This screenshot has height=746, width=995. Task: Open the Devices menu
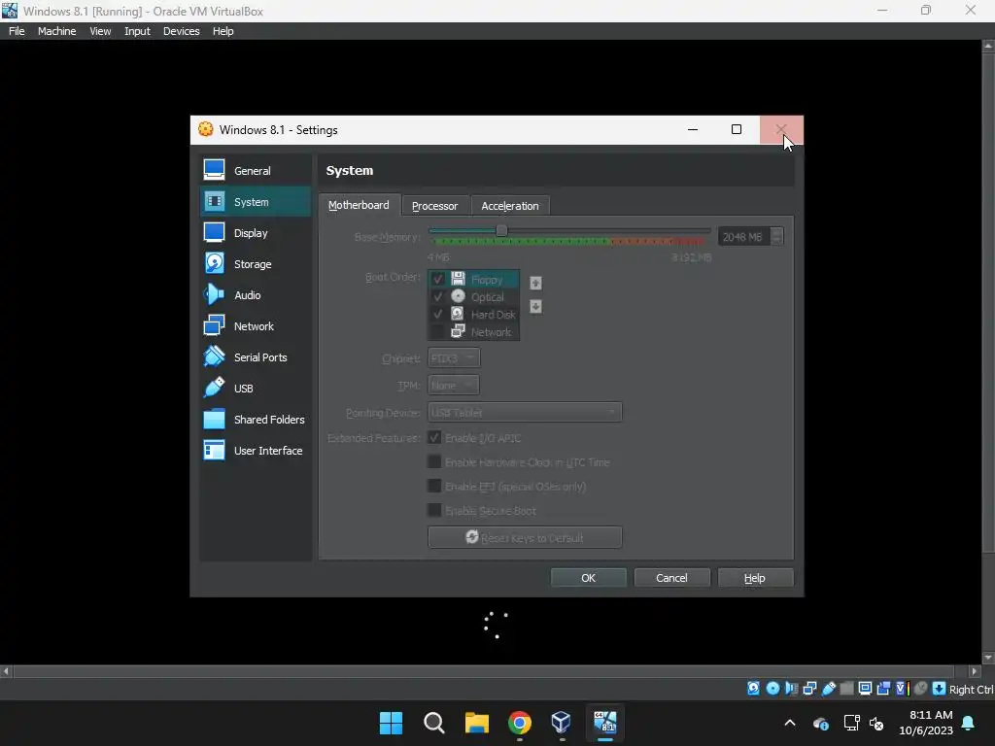(182, 31)
